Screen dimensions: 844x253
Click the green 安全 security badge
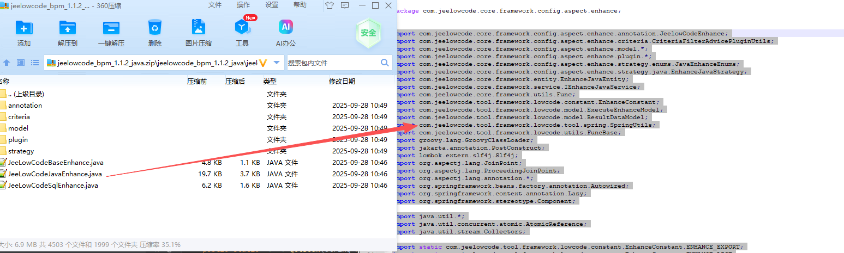click(368, 33)
